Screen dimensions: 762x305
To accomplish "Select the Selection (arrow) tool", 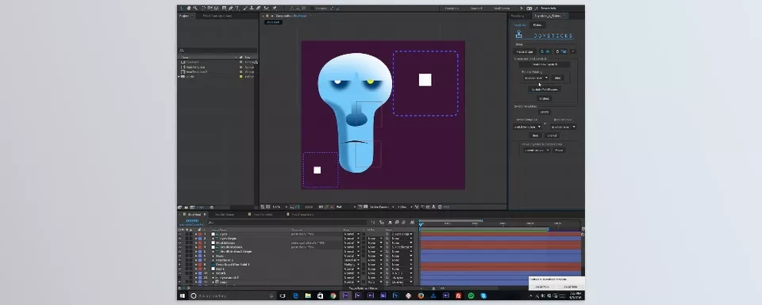I will click(x=182, y=8).
